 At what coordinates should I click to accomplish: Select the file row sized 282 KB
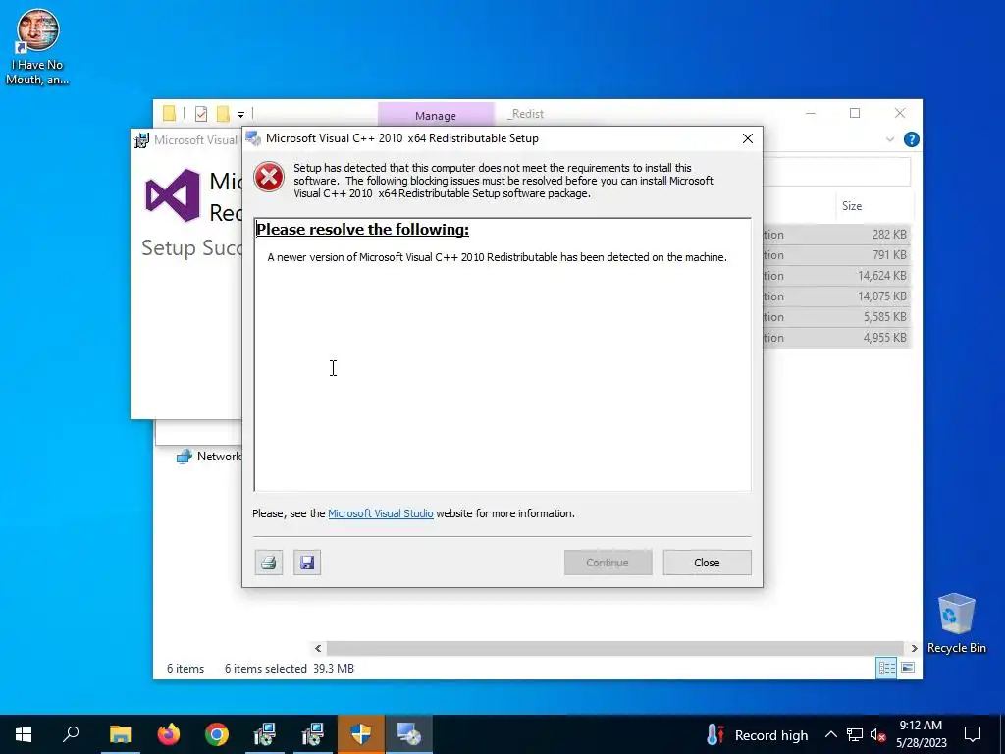(x=836, y=235)
